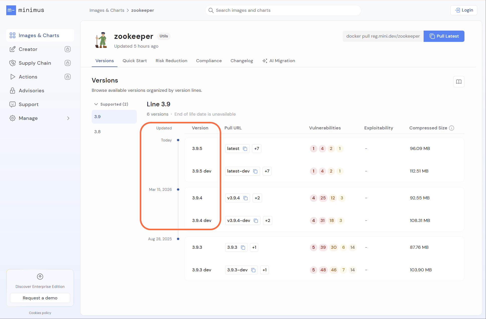Copy the 3.9.3-dev pull URL

[253, 270]
